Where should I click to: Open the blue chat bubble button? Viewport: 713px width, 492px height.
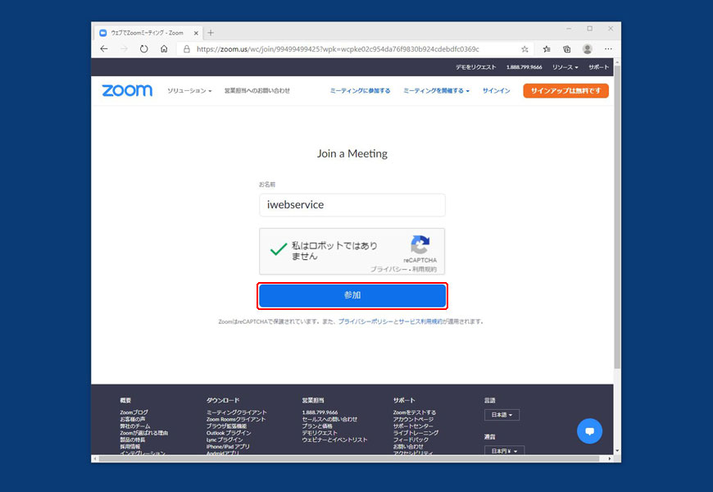589,430
